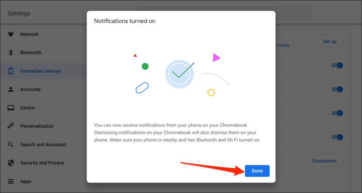Viewport: 362px width, 193px height.
Task: Switch off the fourth toggle above Disconnect
Action: pyautogui.click(x=337, y=137)
